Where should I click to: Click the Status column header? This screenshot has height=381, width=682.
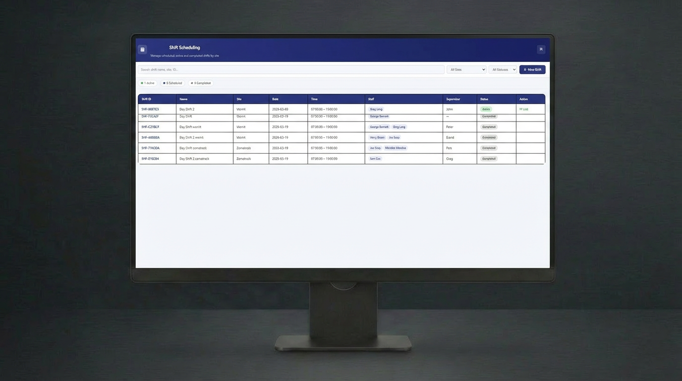tap(484, 99)
